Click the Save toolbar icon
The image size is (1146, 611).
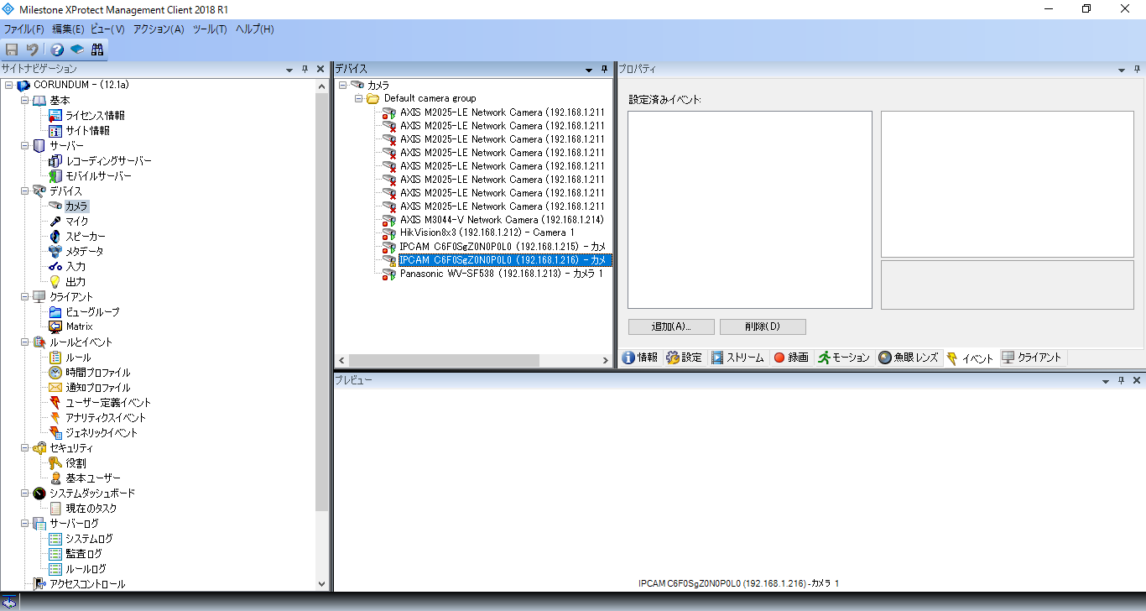coord(13,50)
